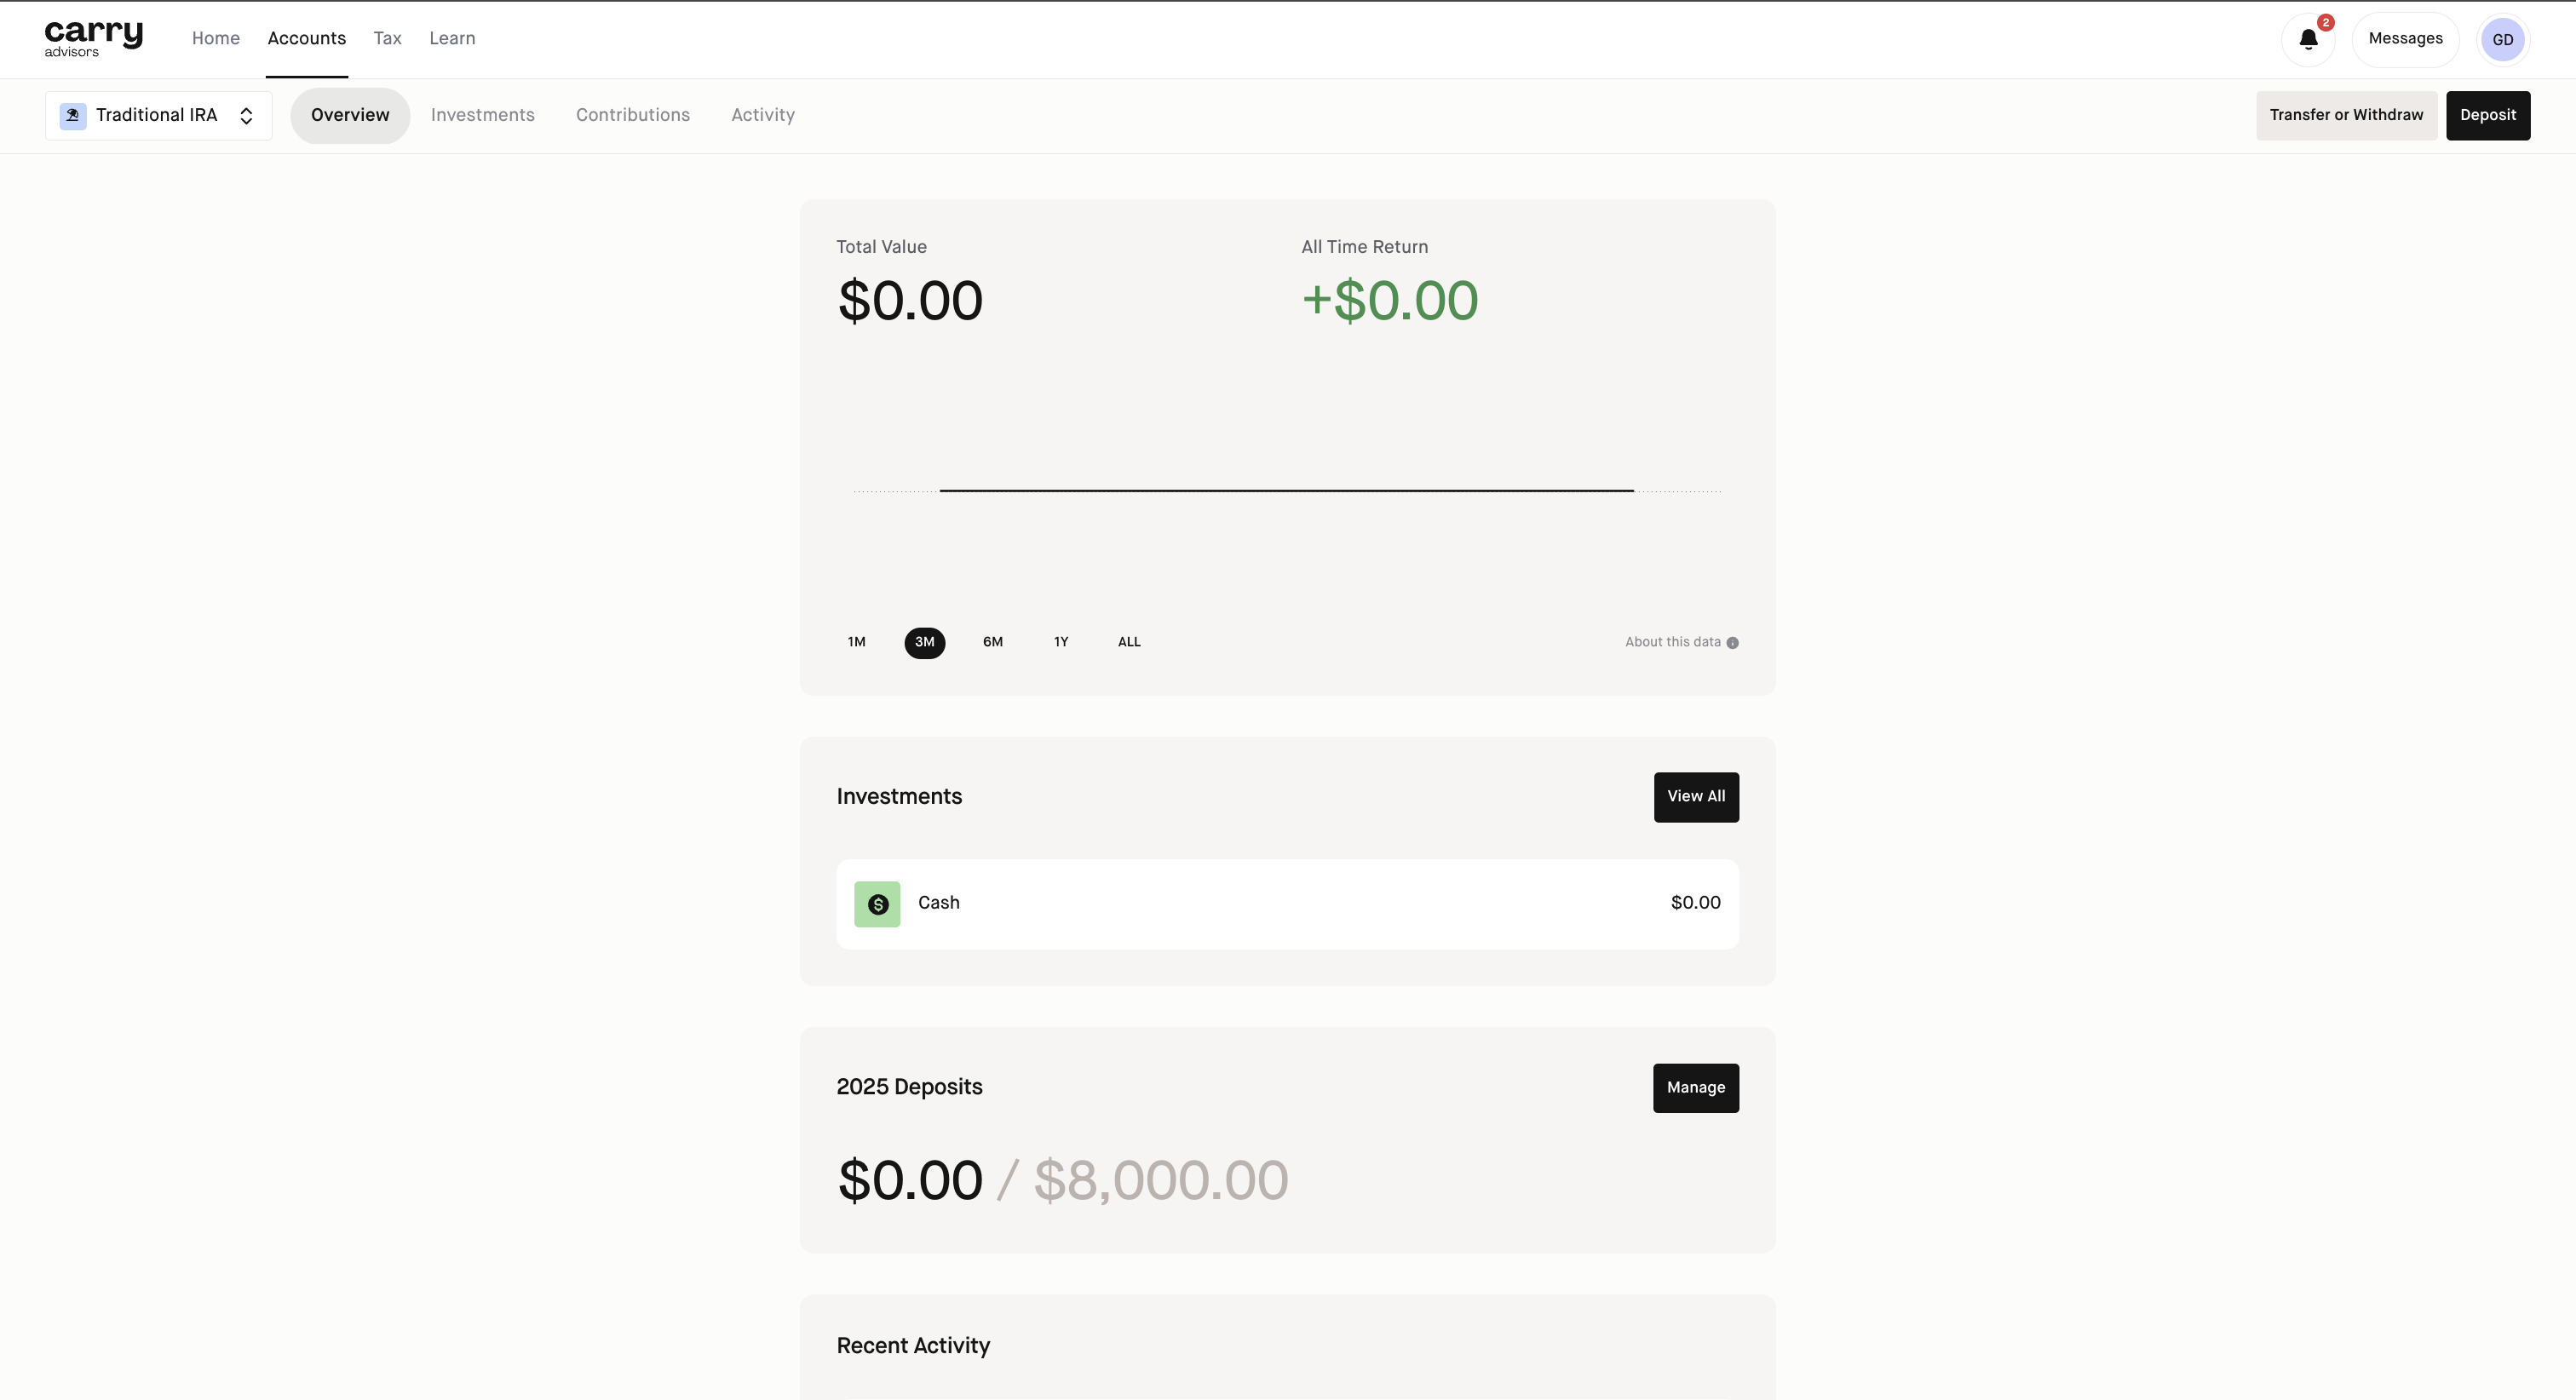Select the 1Y chart range

pos(1061,642)
